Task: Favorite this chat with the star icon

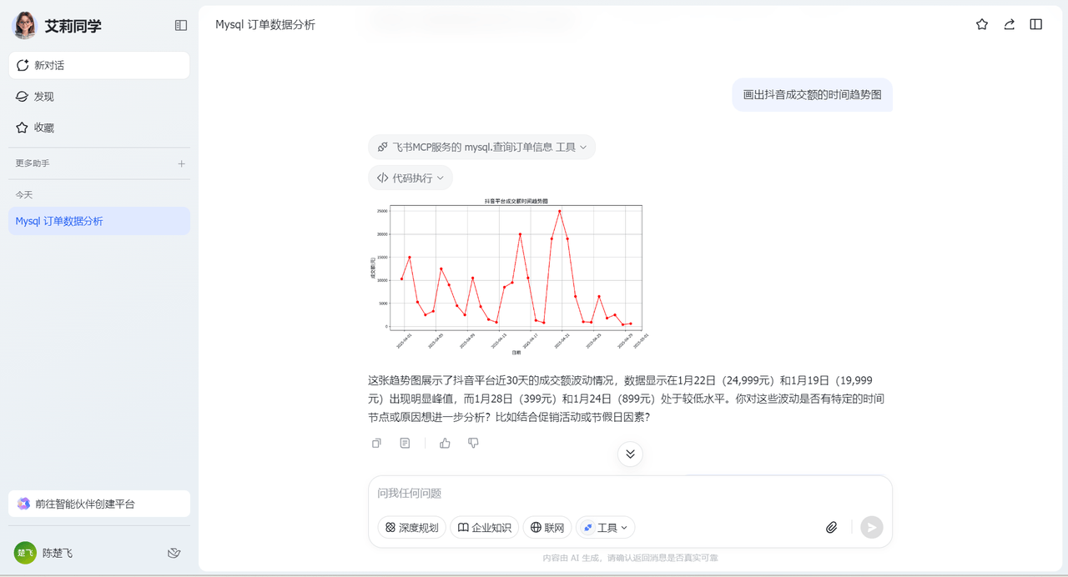Action: 982,25
